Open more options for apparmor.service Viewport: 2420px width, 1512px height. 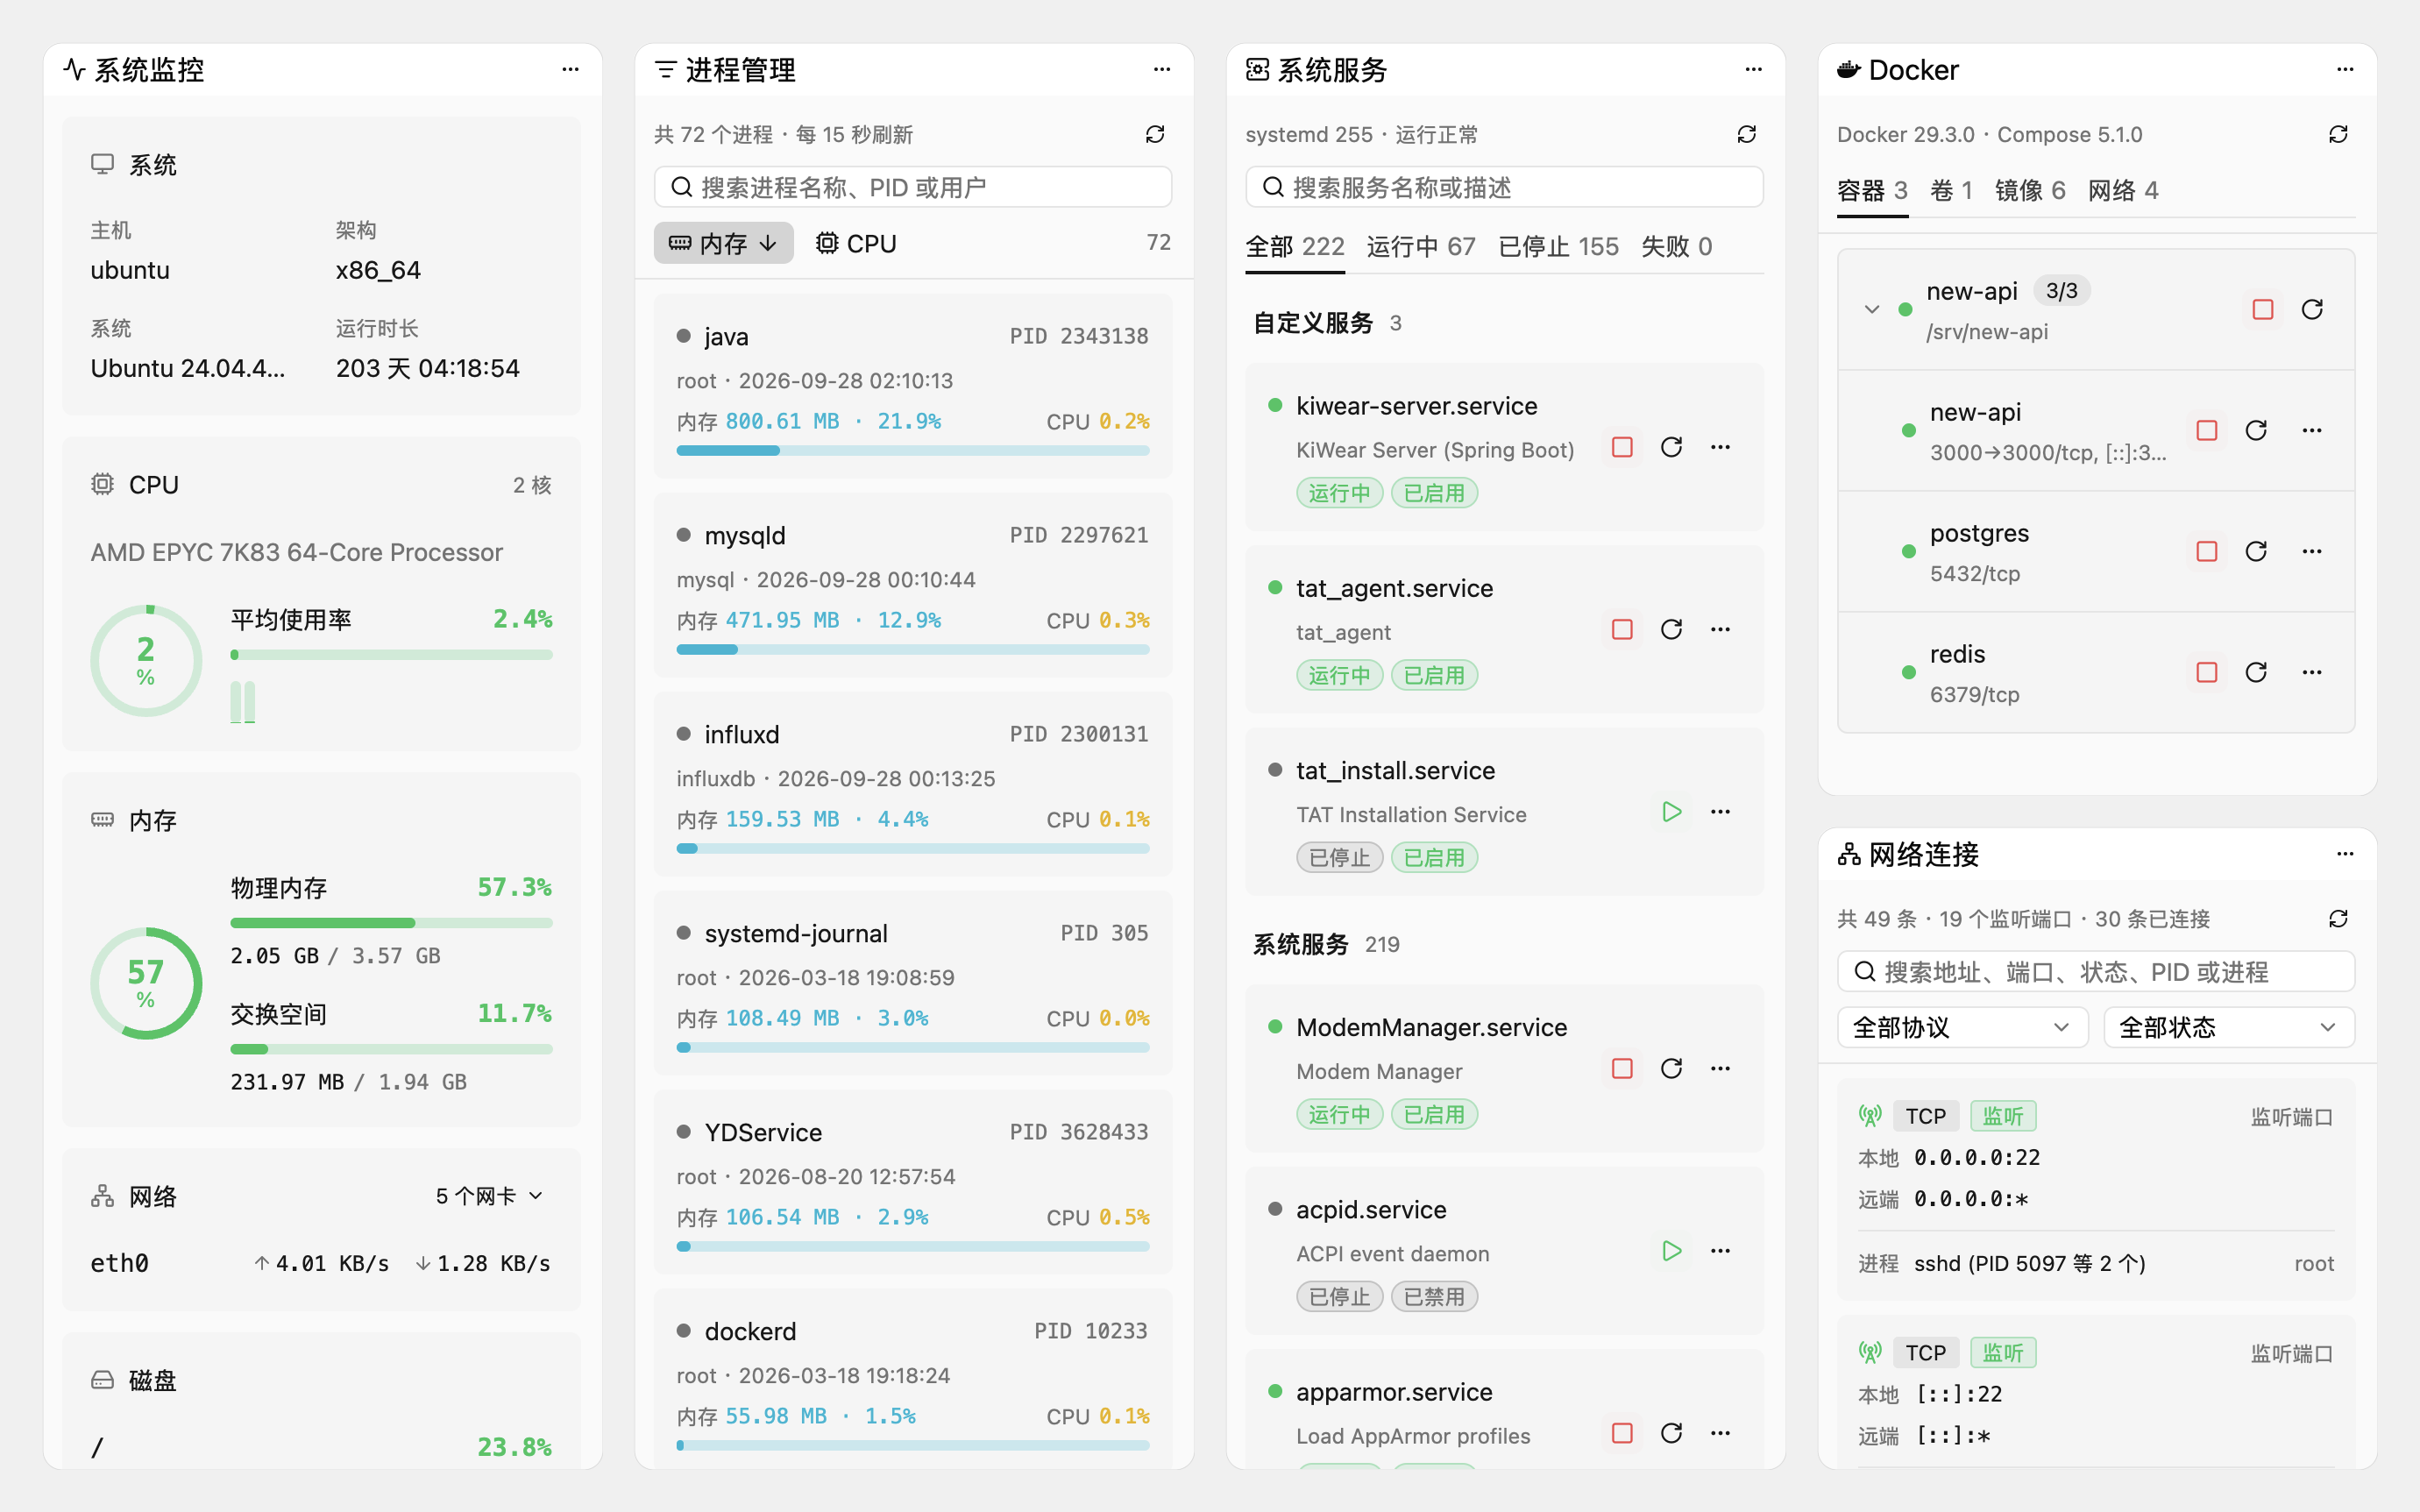click(1720, 1433)
